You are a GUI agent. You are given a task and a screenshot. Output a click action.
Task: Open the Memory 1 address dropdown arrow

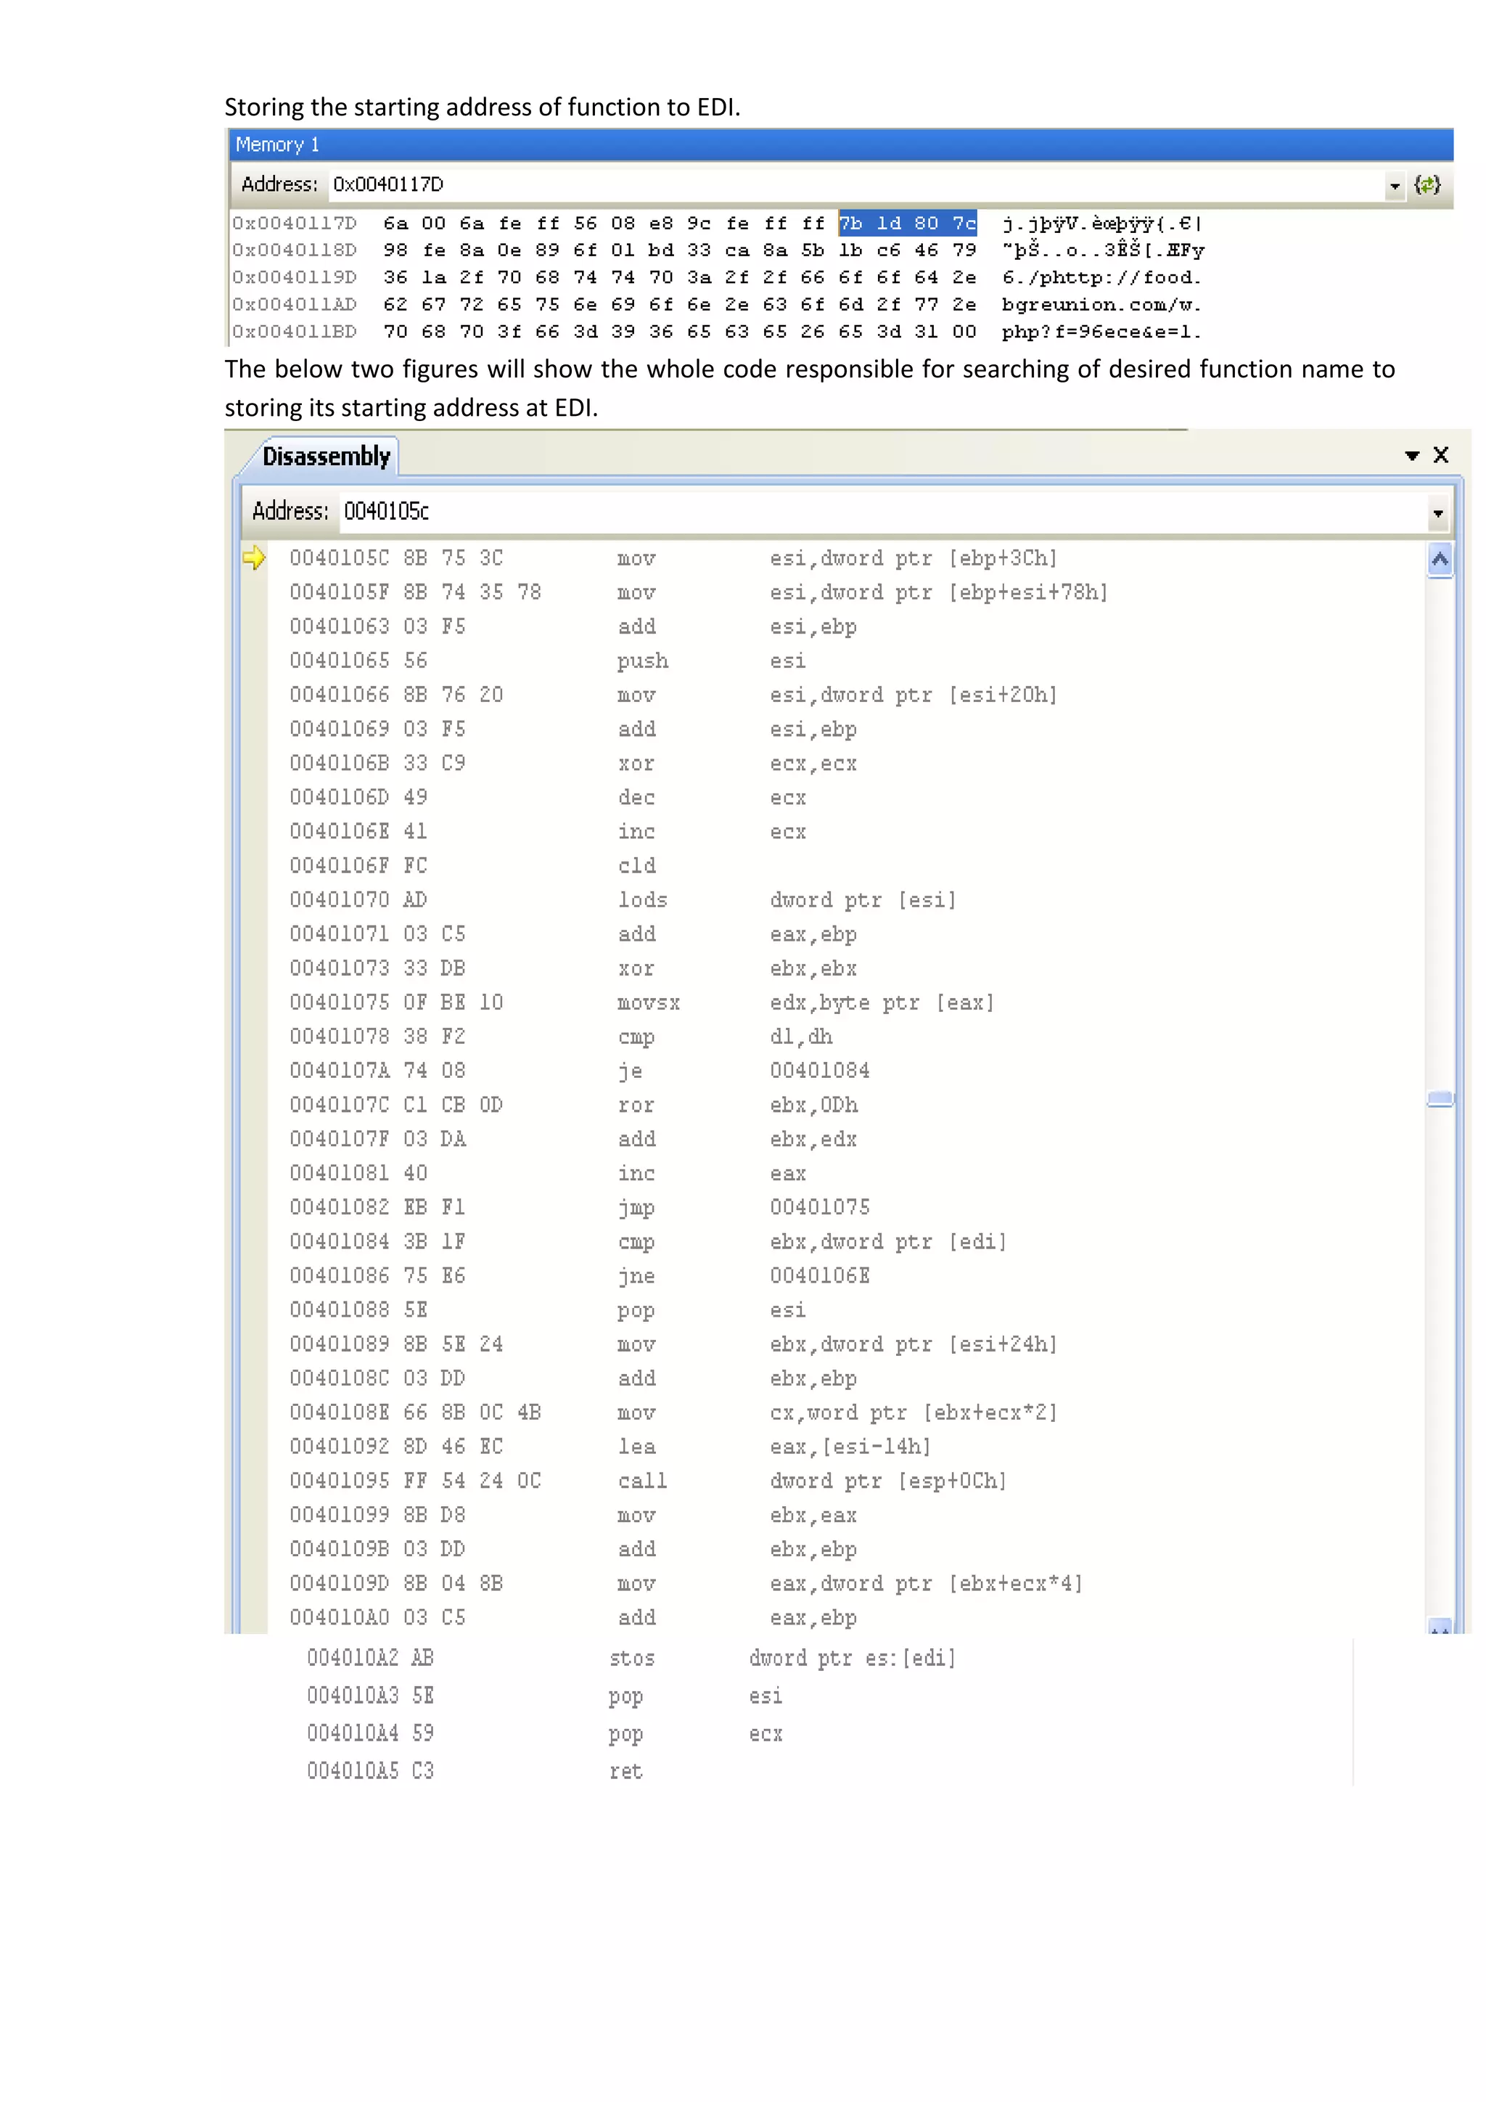tap(1395, 186)
